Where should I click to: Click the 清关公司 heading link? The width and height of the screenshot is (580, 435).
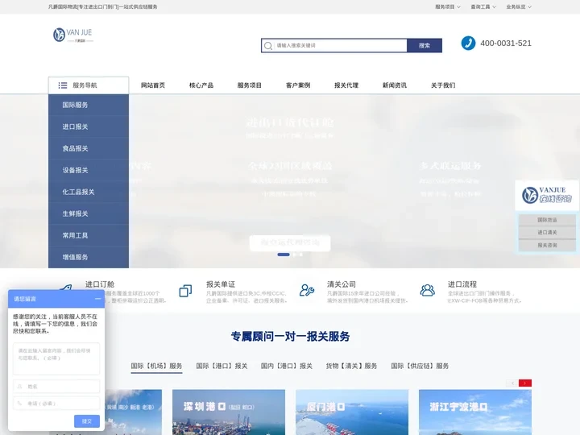[x=342, y=284]
